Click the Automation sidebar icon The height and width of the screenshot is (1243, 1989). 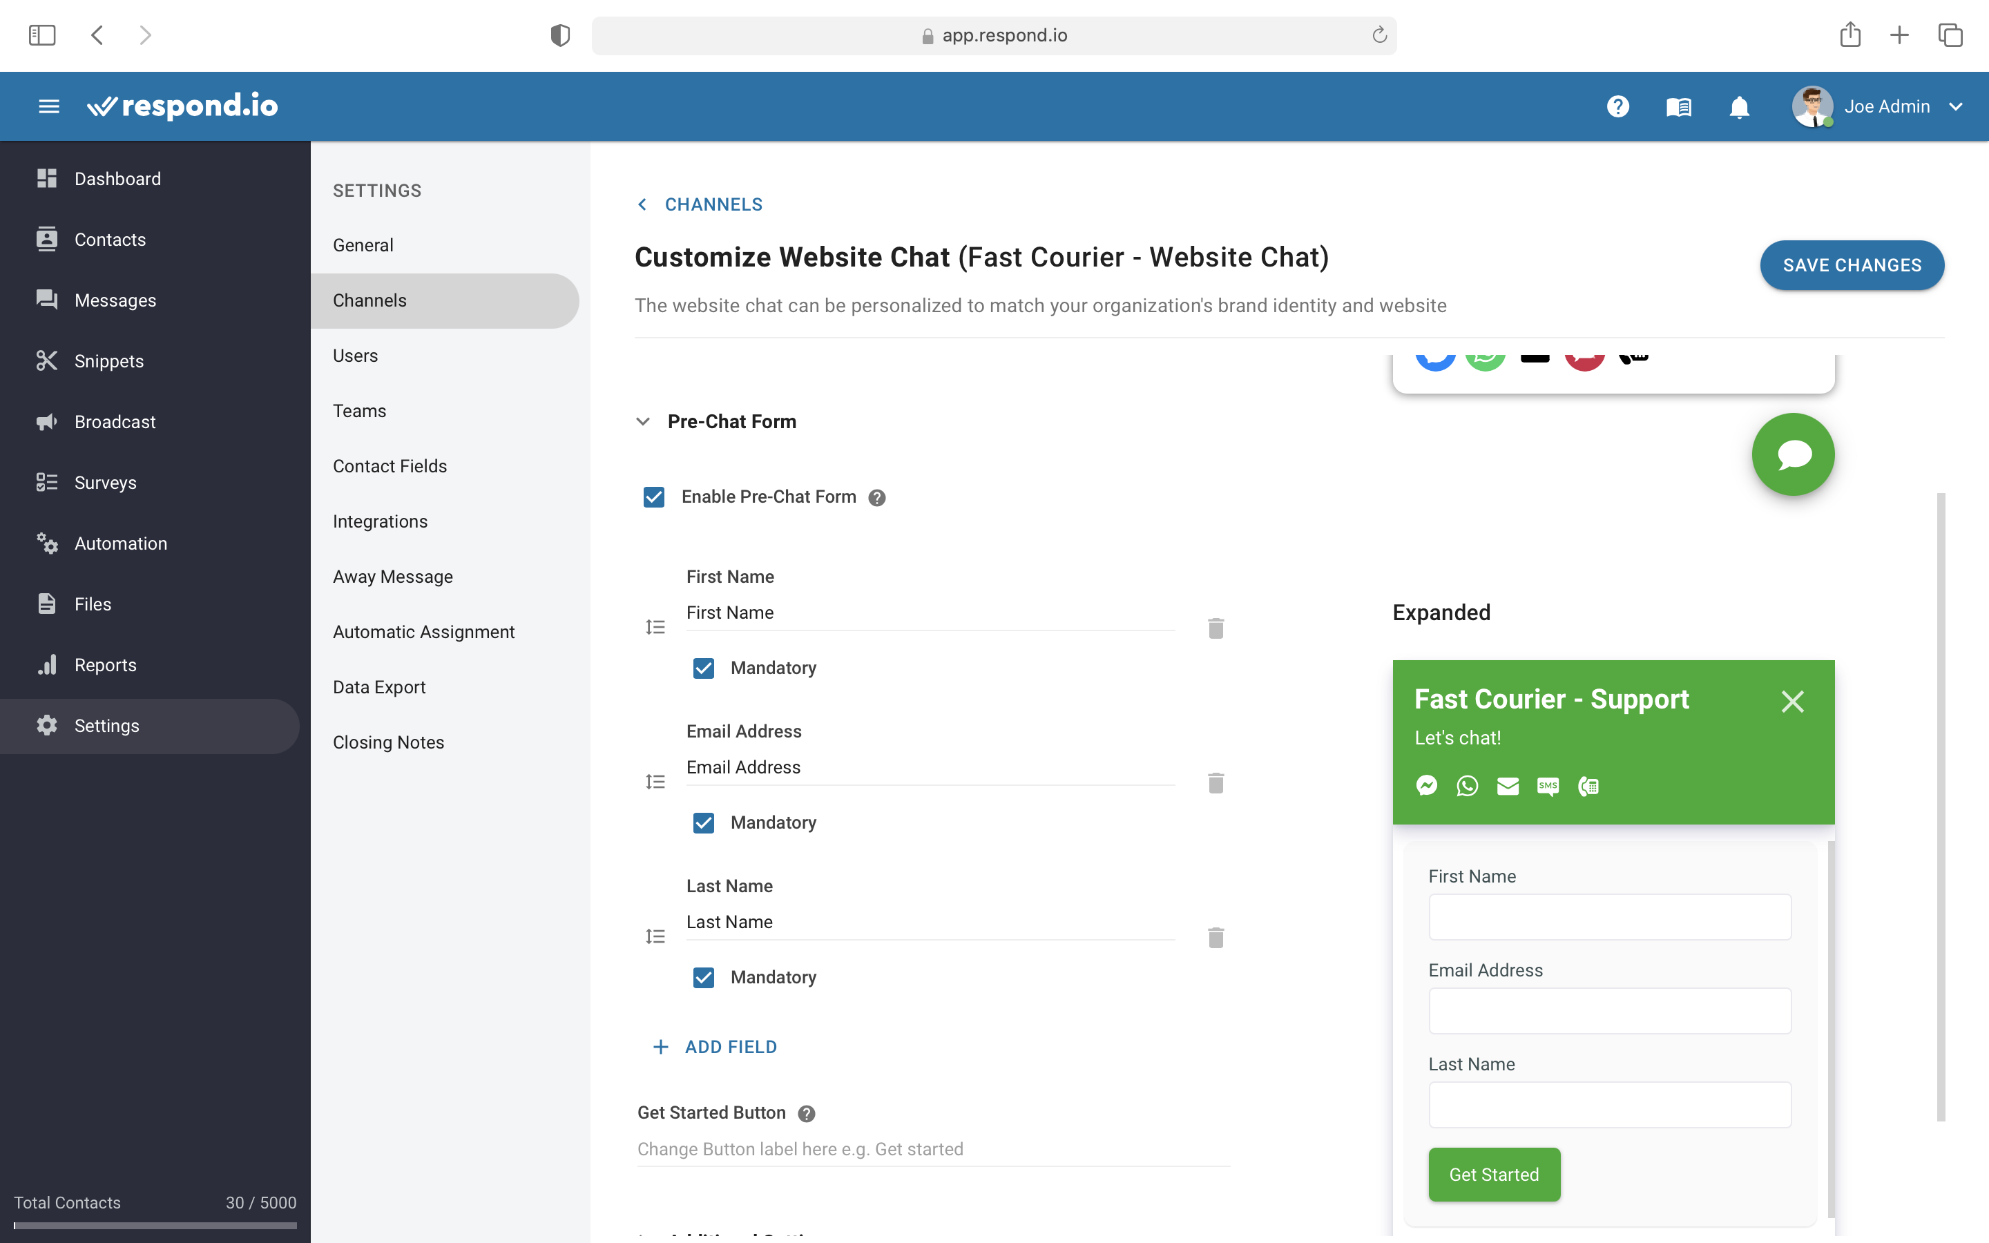[46, 541]
